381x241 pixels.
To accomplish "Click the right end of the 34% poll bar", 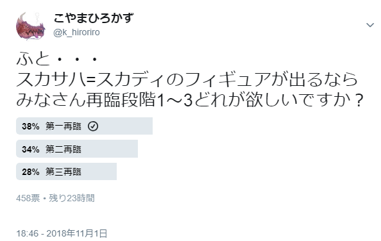I will (x=135, y=149).
